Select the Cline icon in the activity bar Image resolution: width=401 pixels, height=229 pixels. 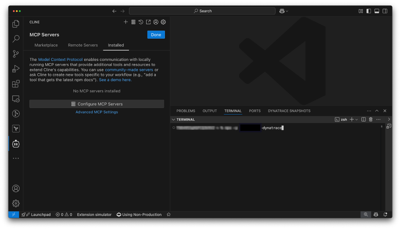16,144
